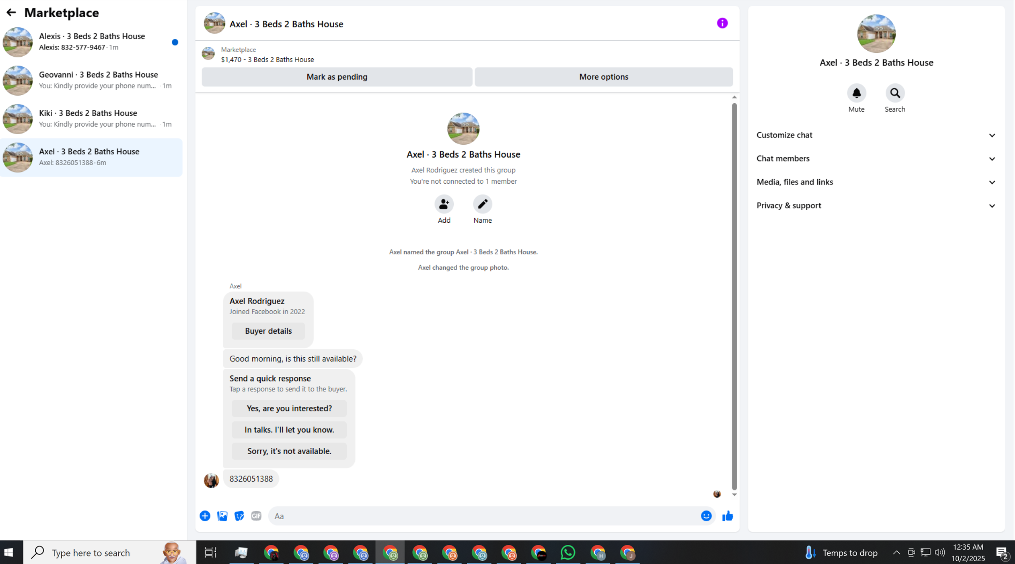Send a thumbs-up like
Image resolution: width=1015 pixels, height=564 pixels.
[727, 516]
